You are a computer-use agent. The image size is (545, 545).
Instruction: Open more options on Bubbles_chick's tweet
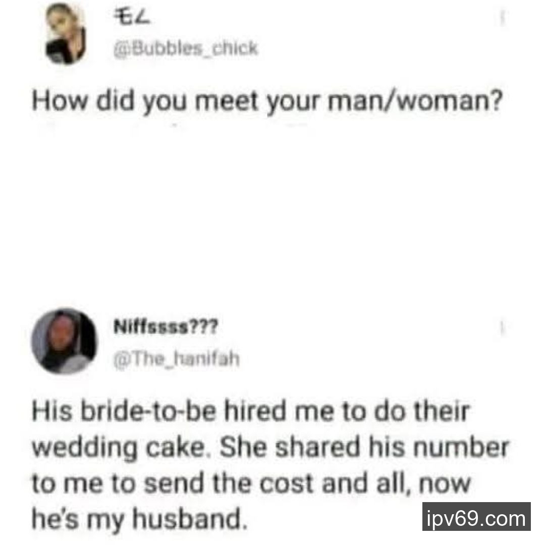click(502, 18)
